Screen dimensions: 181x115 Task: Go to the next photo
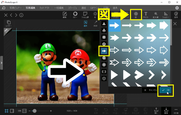tap(16, 15)
